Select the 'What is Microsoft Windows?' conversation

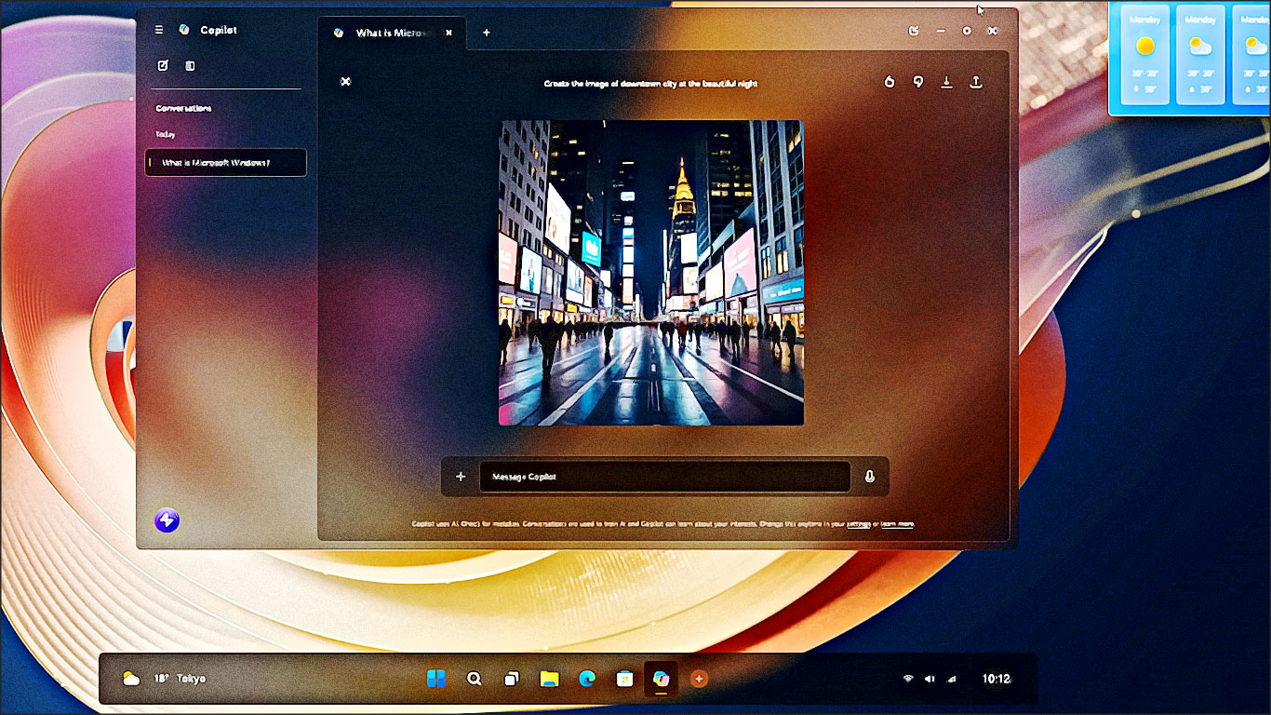coord(225,163)
